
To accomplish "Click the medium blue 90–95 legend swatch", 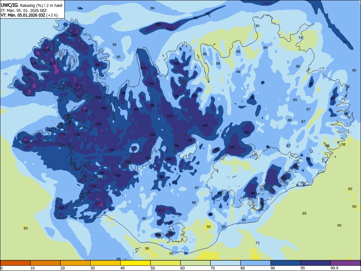I will [x=286, y=263].
